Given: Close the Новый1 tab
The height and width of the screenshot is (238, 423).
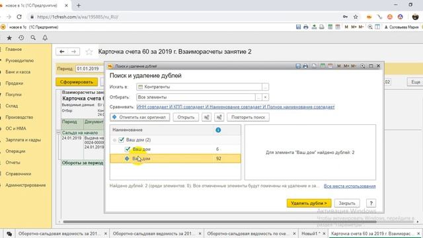Looking at the screenshot, I should click(x=324, y=233).
